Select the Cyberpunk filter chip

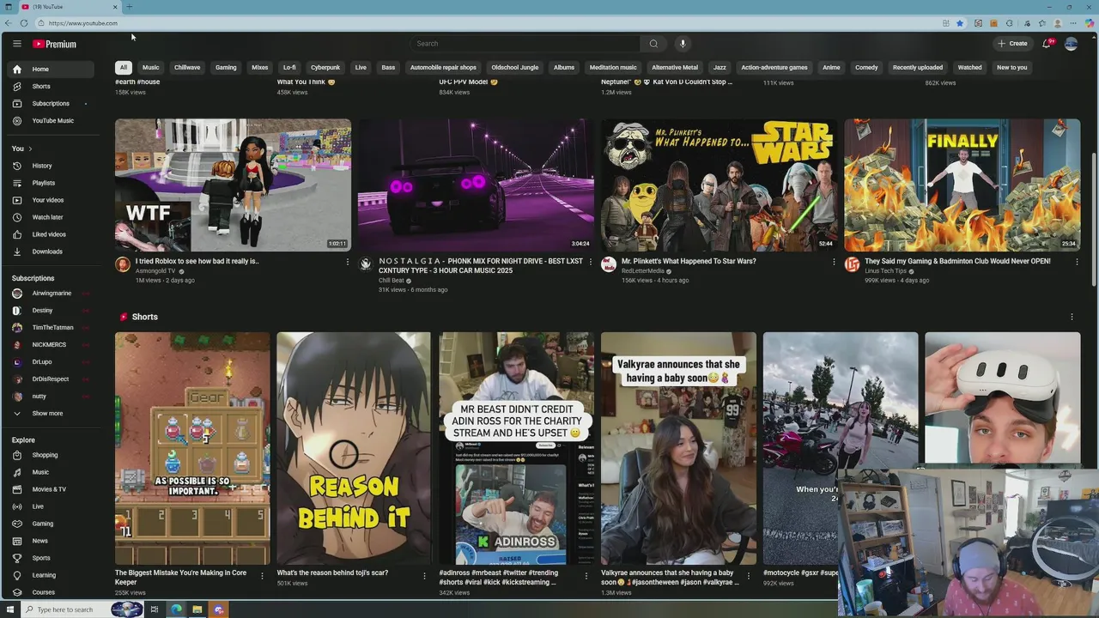point(325,67)
